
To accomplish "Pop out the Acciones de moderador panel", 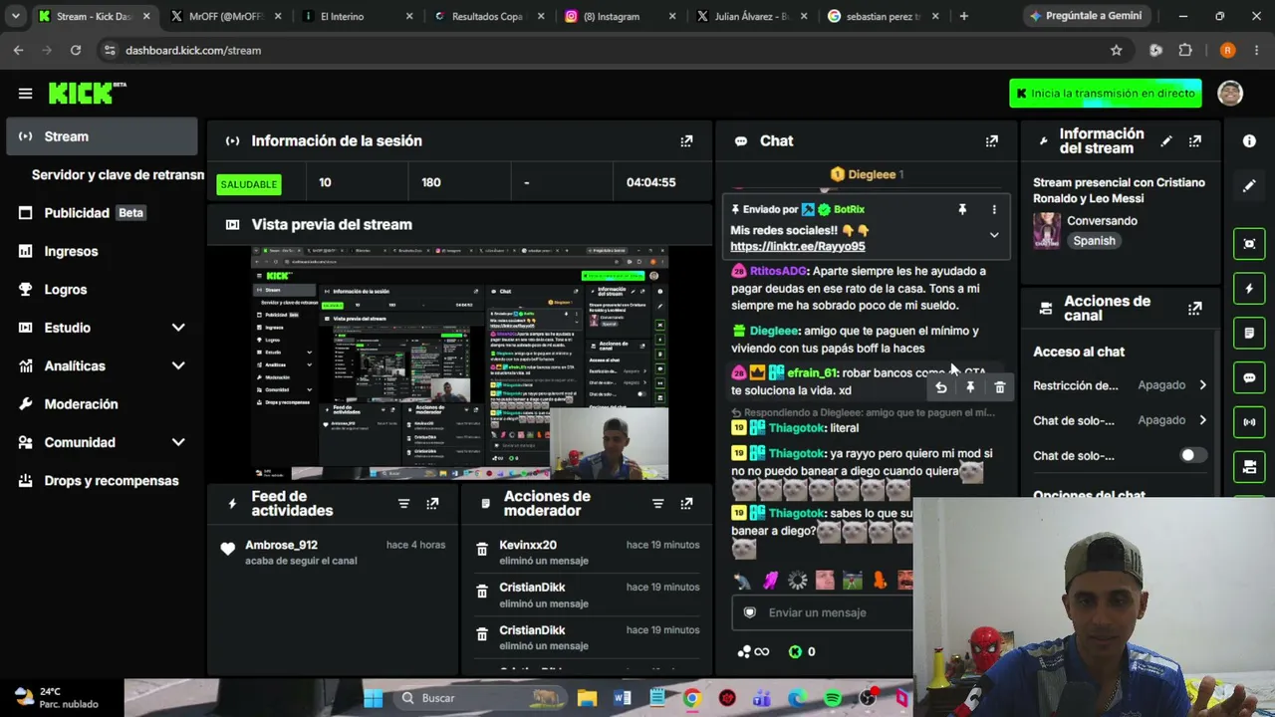I will coord(686,504).
